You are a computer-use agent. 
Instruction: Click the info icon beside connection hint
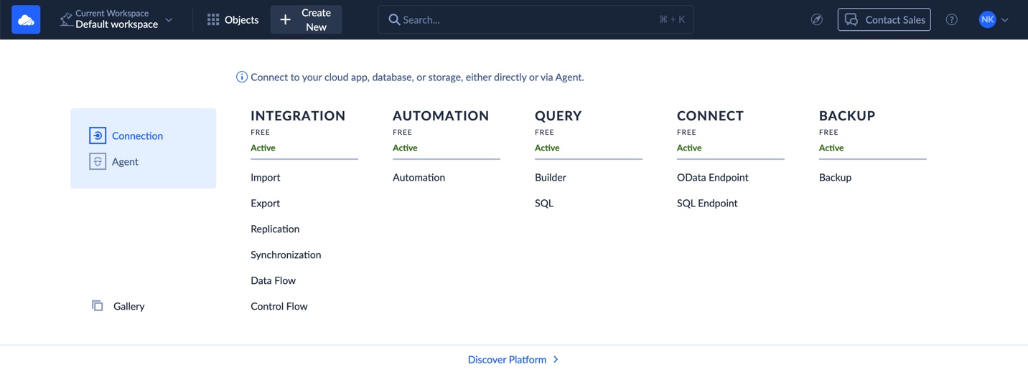point(242,77)
